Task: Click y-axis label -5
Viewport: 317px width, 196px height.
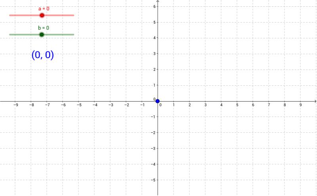Action: point(153,180)
